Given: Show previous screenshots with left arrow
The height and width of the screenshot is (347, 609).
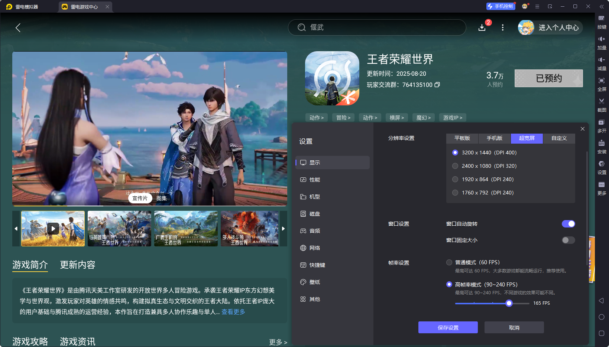Looking at the screenshot, I should point(16,229).
